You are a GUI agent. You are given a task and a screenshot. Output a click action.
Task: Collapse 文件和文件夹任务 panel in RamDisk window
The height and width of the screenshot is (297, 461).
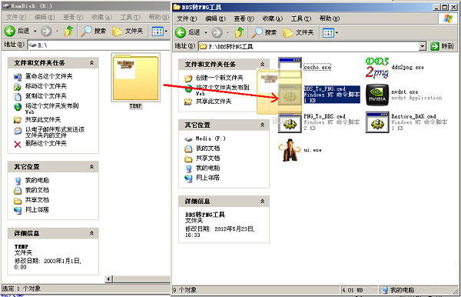[91, 62]
